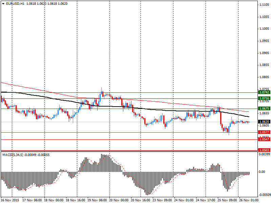The image size is (271, 203).
Task: Click the 19 Nov 08:00 time axis label
Action: click(x=98, y=200)
